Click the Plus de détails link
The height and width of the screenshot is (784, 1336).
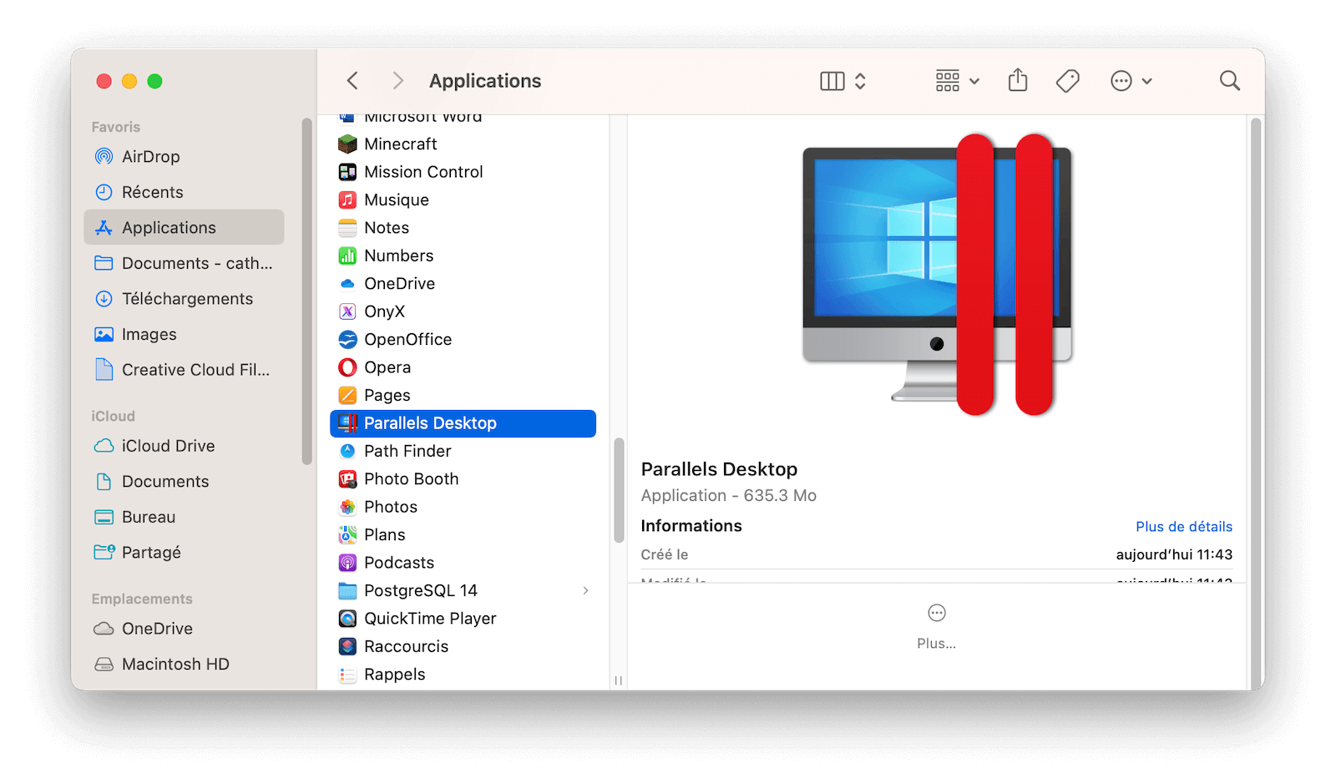tap(1183, 527)
